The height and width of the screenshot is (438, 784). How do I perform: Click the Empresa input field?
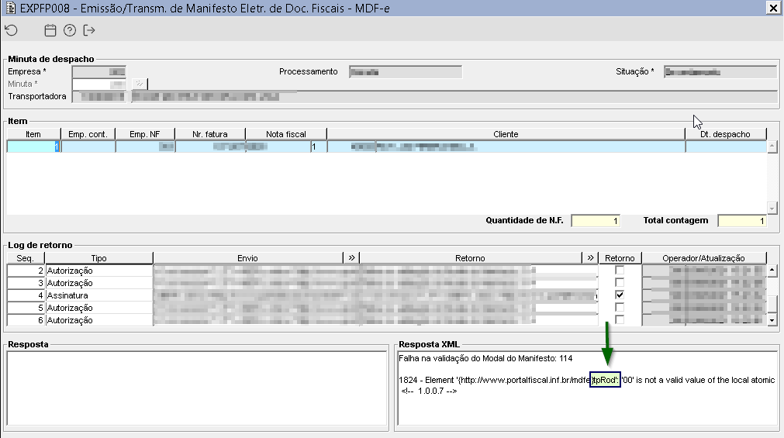pos(99,71)
